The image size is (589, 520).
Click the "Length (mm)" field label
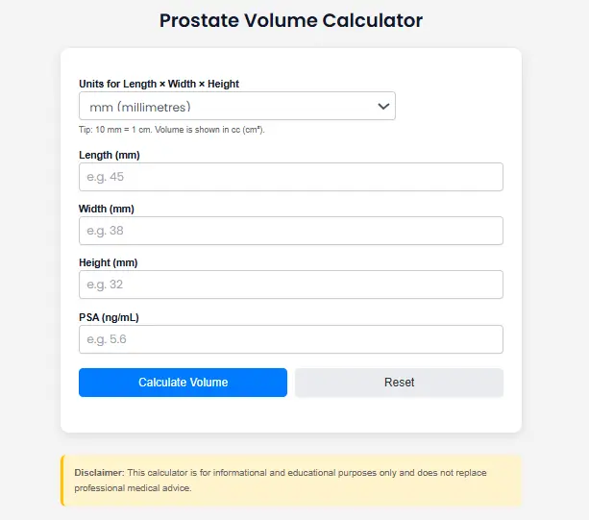tap(110, 155)
